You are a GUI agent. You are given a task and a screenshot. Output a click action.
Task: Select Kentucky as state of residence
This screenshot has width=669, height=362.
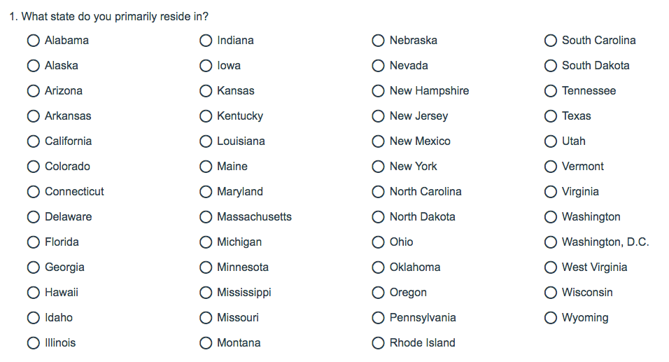pos(206,116)
